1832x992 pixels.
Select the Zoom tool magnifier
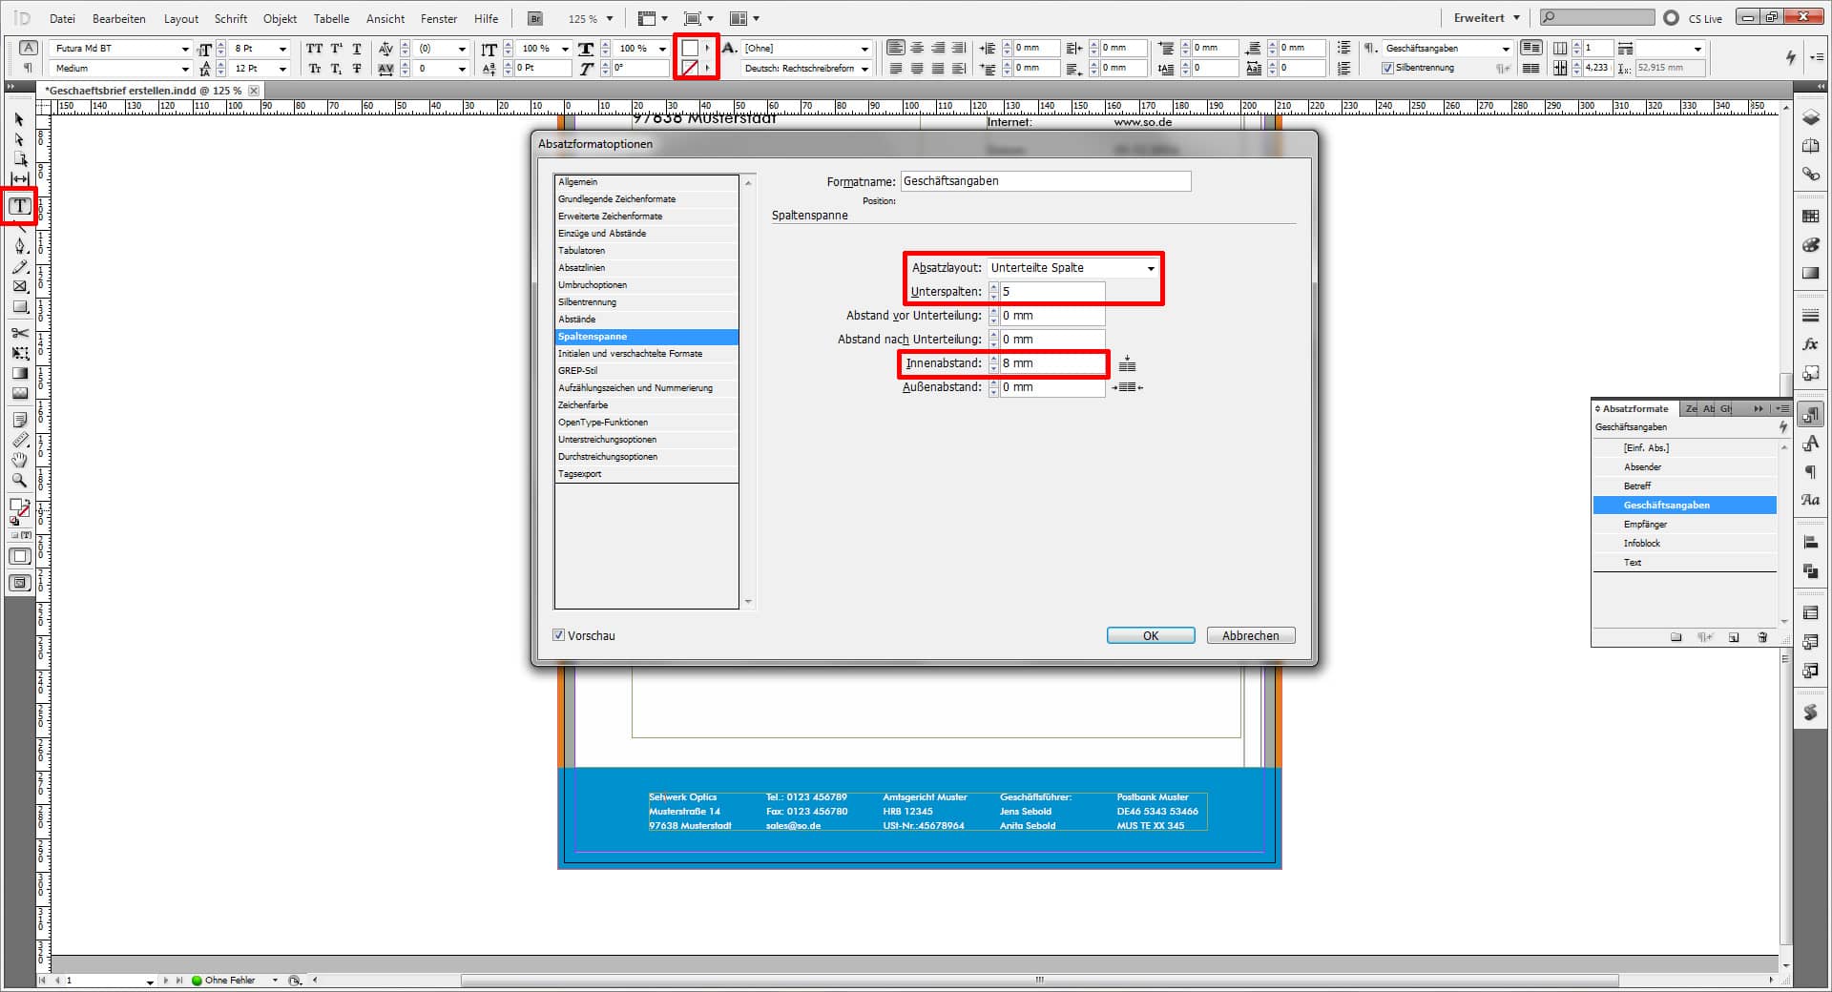click(x=19, y=481)
